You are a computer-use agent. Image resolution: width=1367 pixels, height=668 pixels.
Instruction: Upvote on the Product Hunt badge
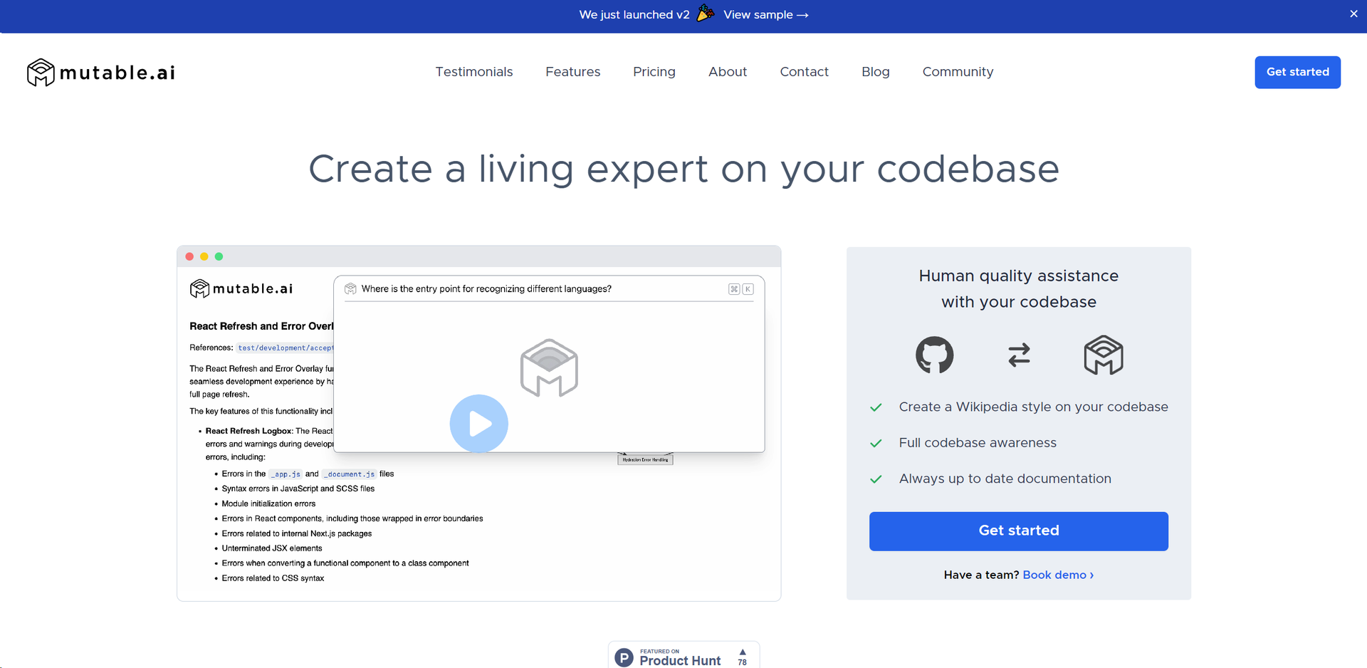point(743,657)
